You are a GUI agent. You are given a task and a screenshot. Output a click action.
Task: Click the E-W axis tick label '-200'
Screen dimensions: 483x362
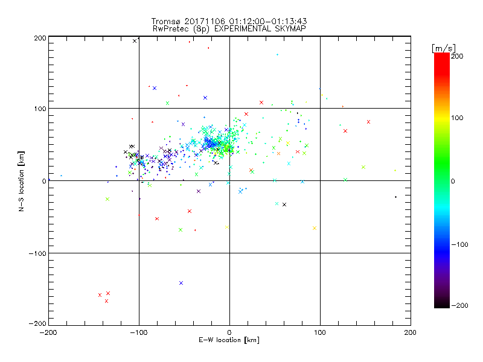coord(48,332)
